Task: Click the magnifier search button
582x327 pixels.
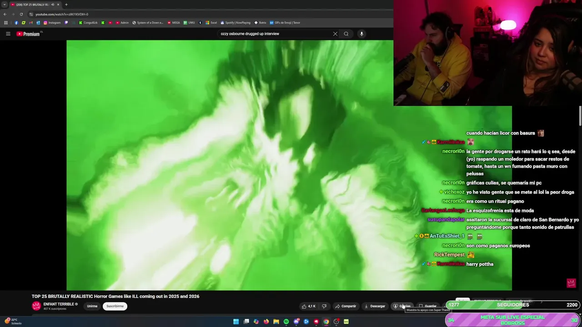Action: (x=346, y=34)
